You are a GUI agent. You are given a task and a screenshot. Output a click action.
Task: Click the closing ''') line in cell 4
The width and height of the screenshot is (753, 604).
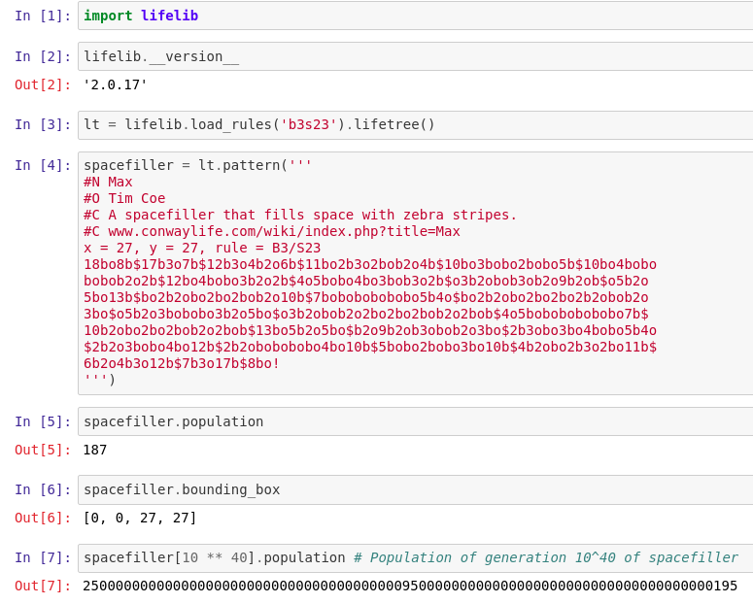(x=99, y=380)
